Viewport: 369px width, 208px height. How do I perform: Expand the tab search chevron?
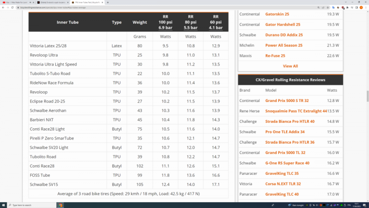tap(346, 2)
